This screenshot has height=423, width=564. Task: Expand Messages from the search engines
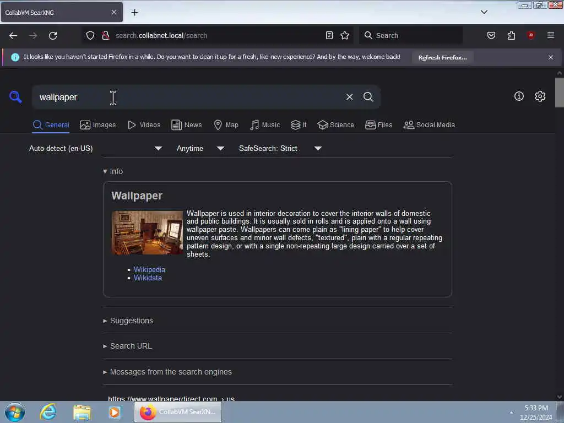click(x=167, y=372)
